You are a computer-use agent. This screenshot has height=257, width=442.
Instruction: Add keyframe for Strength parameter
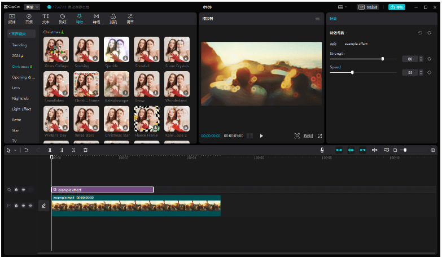(429, 59)
